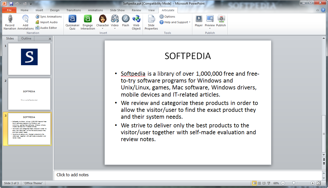This screenshot has height=188, width=328.
Task: Open the File tab
Action: pos(9,10)
